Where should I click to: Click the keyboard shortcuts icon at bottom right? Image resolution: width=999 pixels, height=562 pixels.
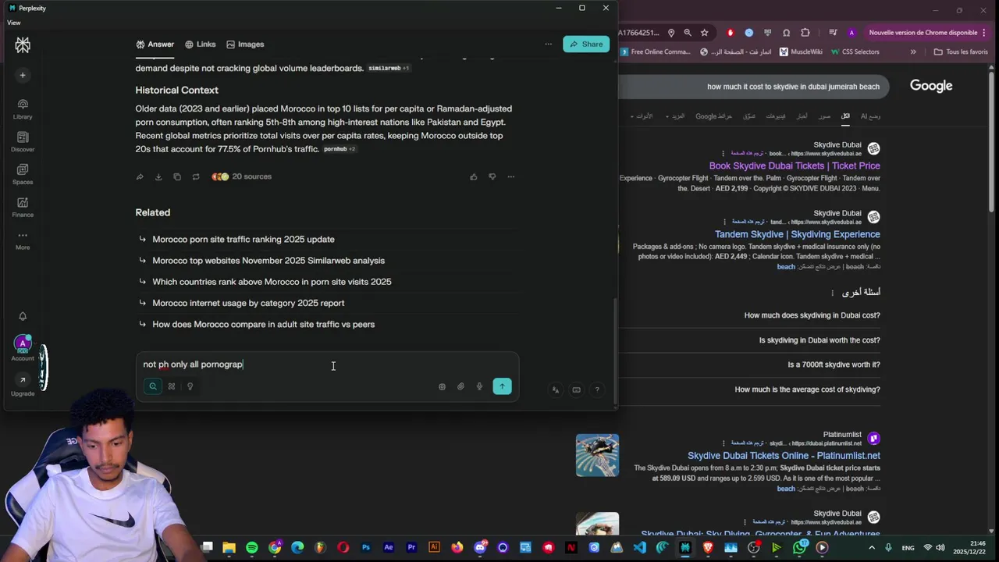tap(576, 389)
